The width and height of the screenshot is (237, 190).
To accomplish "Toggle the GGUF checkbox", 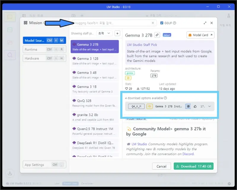I will [x=162, y=23].
